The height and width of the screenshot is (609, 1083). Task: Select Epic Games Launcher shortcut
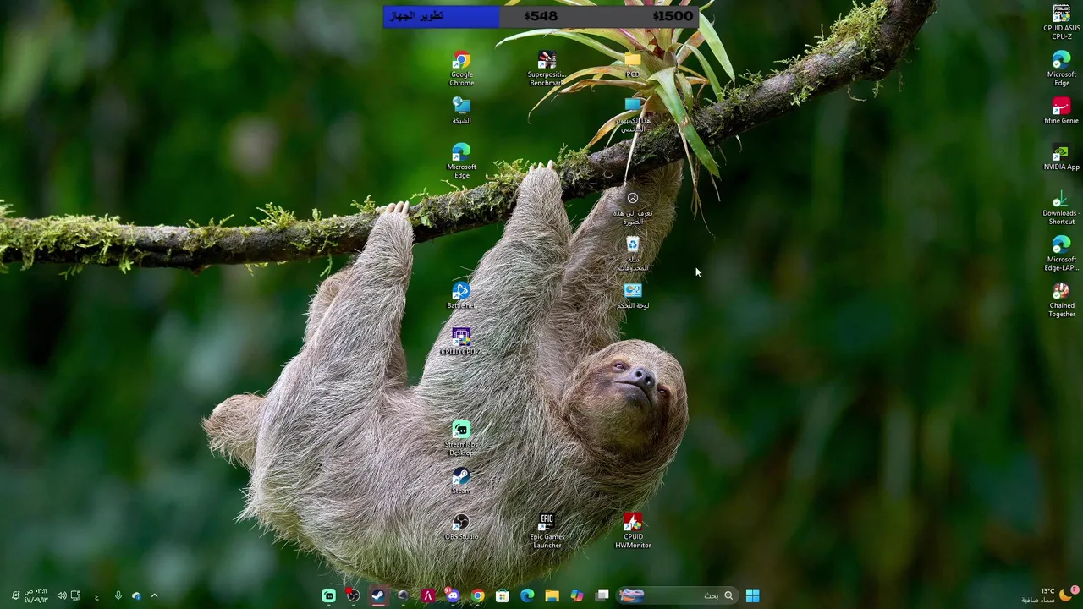[x=547, y=531]
